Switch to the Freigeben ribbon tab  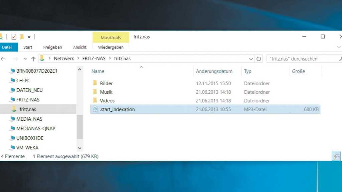click(x=52, y=47)
